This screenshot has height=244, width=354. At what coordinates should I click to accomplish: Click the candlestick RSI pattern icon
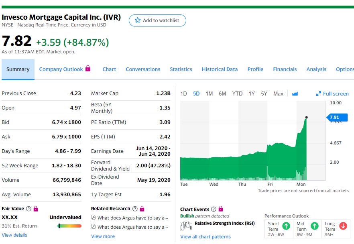186,226
